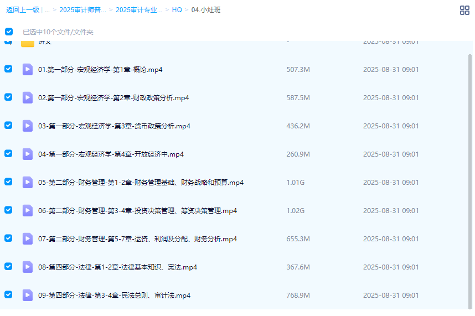Click current folder 04.小灶班 breadcrumb

tap(206, 10)
